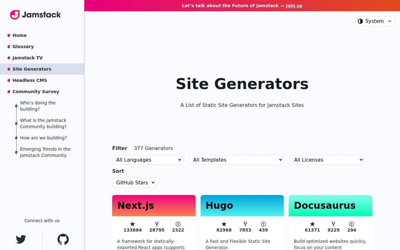Viewport: 400px width, 250px height.
Task: Click the Docusaurus fork count 9229
Action: (x=333, y=230)
